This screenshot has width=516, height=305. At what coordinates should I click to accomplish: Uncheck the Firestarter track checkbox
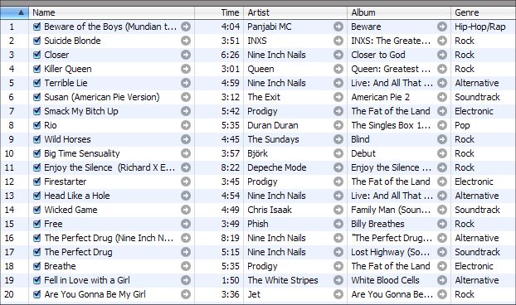(x=37, y=182)
